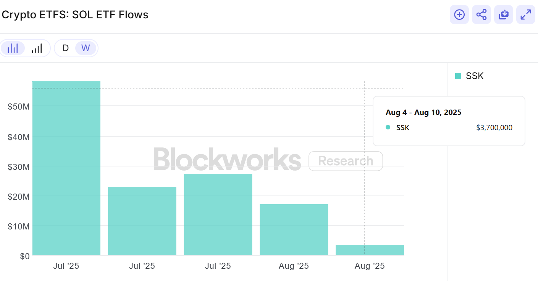Select the grouped bars chart style icon
This screenshot has height=281, width=538.
pyautogui.click(x=13, y=48)
